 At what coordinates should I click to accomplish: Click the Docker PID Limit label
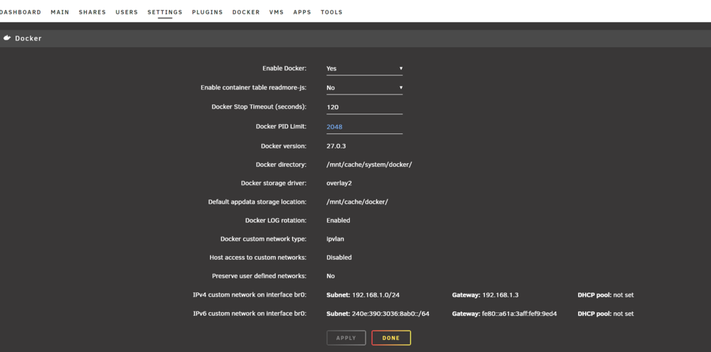pos(281,126)
